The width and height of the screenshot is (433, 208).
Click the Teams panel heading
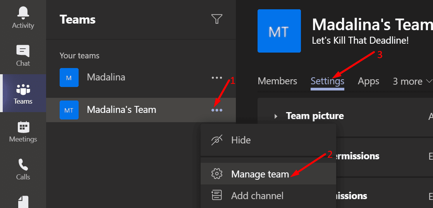(x=77, y=20)
